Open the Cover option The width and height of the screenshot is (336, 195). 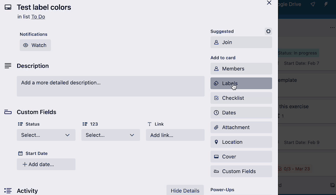tap(241, 157)
